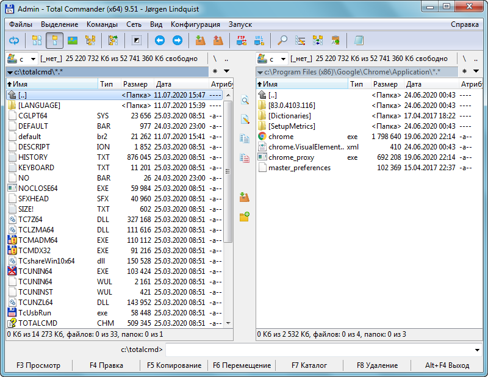Click the Alt+F4 Выход button
This screenshot has width=488, height=377.
[447, 365]
